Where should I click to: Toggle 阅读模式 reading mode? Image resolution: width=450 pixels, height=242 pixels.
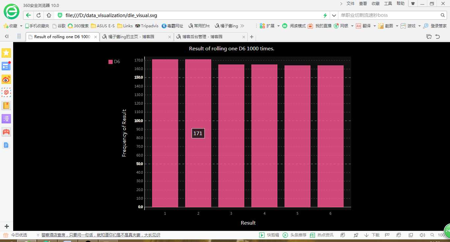tap(294, 26)
